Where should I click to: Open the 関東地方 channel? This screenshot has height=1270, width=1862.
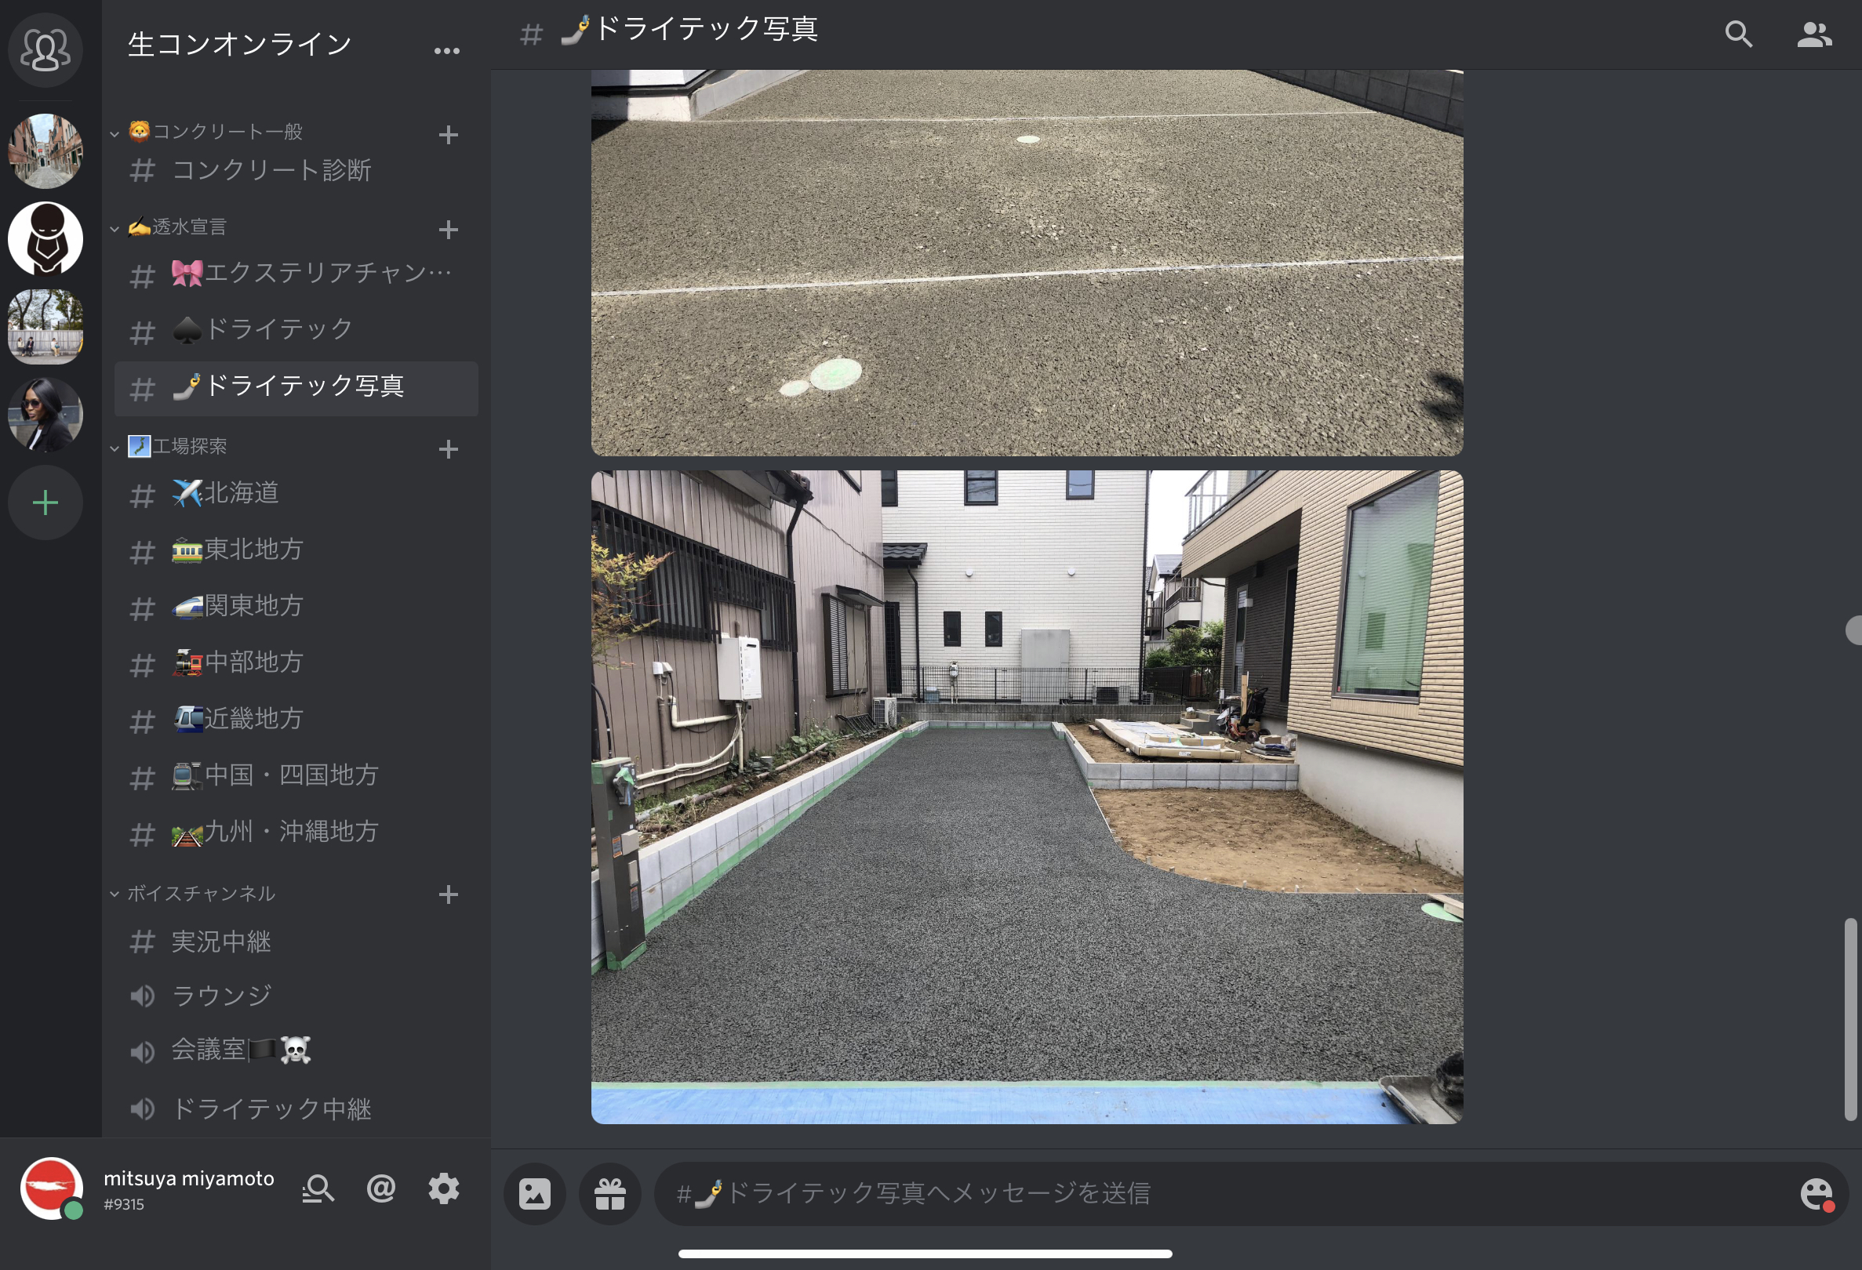click(296, 607)
